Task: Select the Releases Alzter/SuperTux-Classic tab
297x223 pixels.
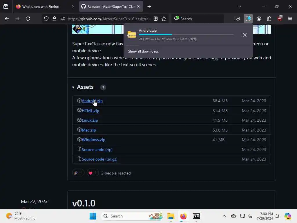Action: [111, 7]
